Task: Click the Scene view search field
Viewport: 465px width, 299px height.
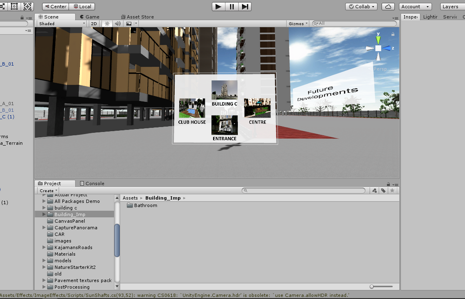Action: point(354,23)
